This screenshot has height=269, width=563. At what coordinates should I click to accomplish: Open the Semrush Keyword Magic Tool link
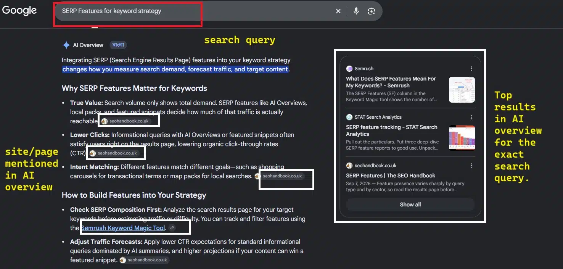tap(123, 228)
